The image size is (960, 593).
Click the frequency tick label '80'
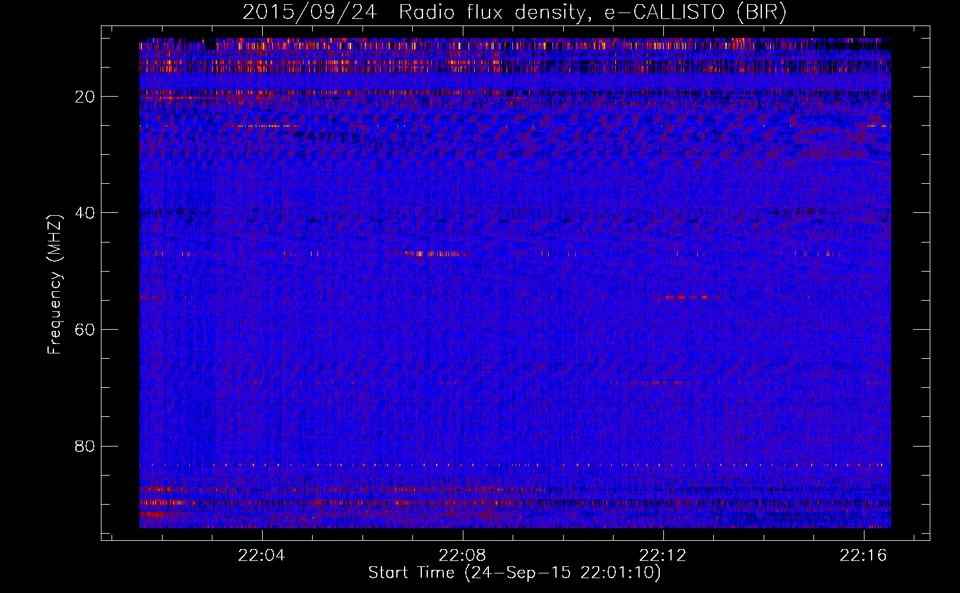click(x=85, y=446)
